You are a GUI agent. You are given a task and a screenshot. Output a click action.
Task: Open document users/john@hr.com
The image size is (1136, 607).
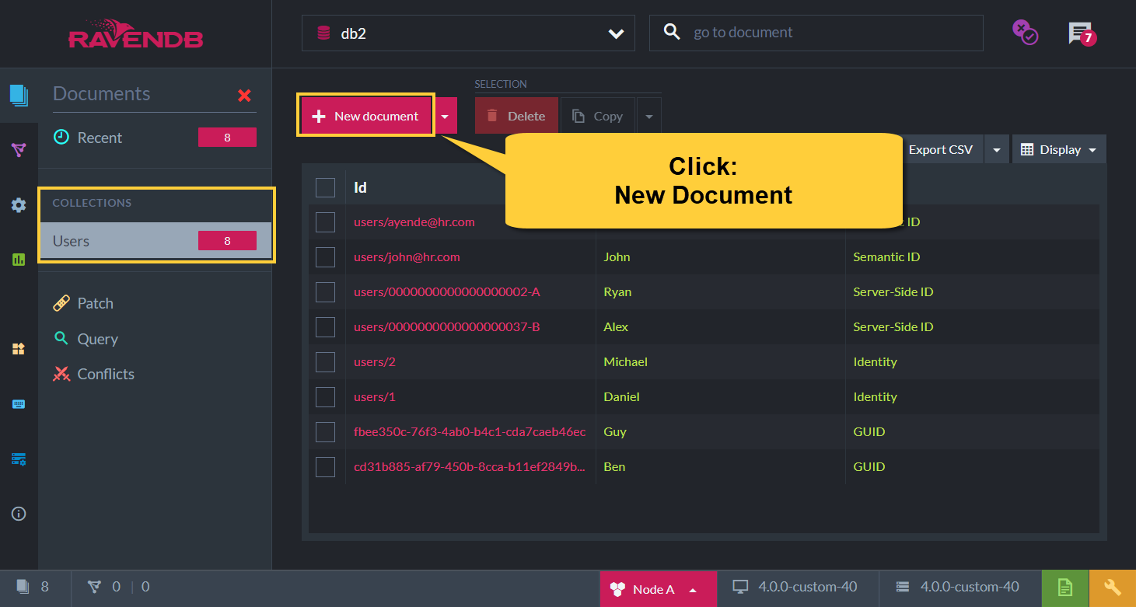coord(407,256)
